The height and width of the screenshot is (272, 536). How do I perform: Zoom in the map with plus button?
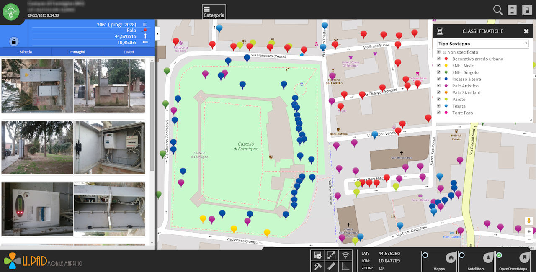click(529, 231)
